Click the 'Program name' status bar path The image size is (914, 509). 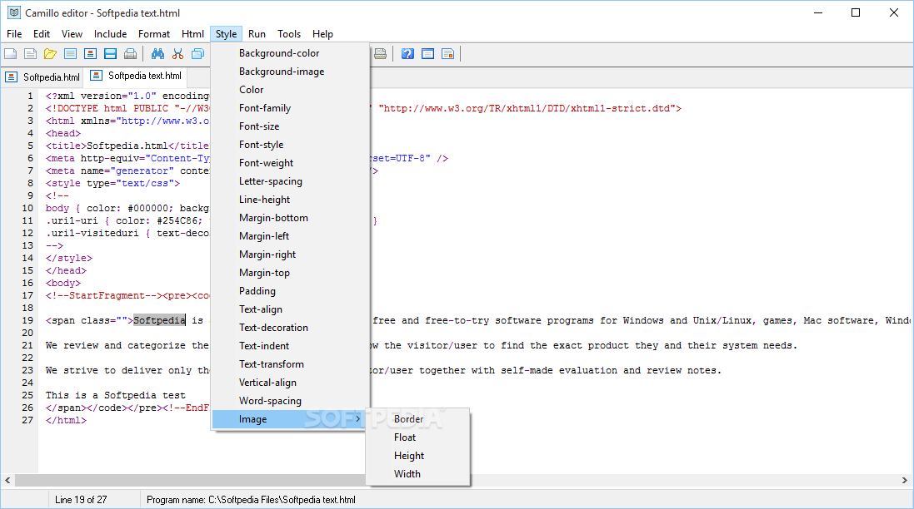pyautogui.click(x=252, y=500)
